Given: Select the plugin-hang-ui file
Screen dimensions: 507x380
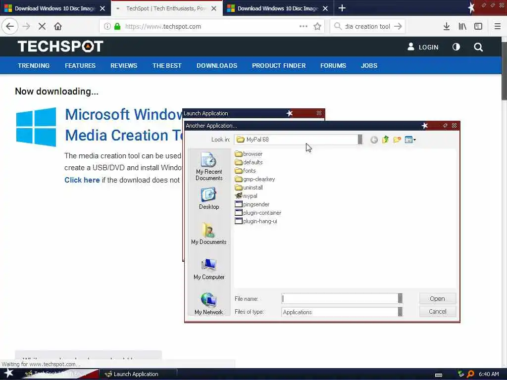Looking at the screenshot, I should [256, 221].
